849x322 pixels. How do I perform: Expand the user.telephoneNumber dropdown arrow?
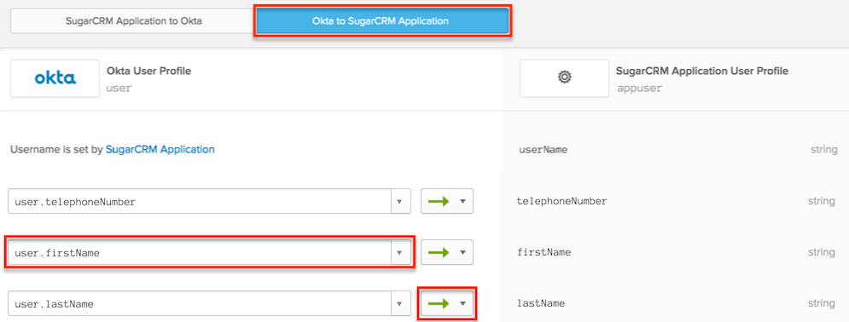click(401, 202)
